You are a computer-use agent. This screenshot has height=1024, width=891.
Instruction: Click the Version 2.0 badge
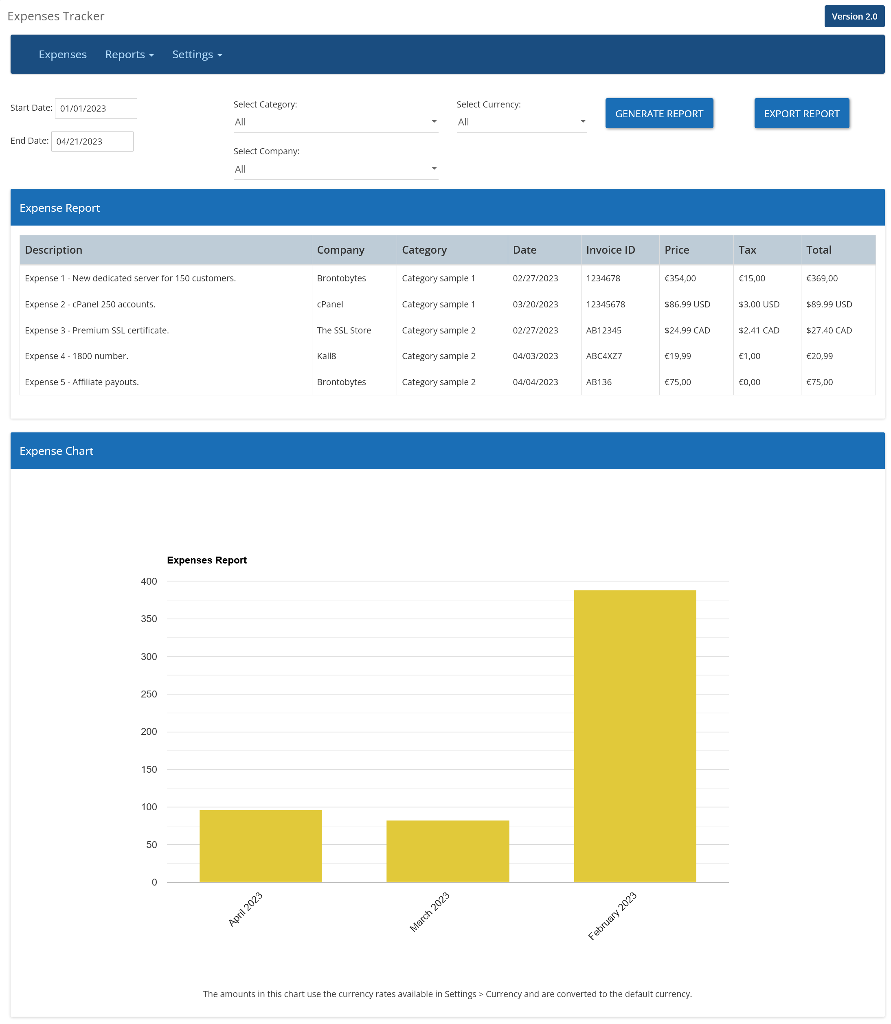(x=854, y=16)
